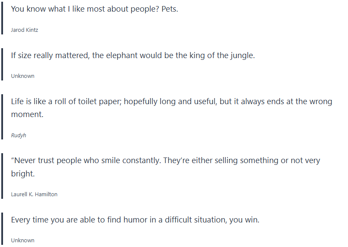Open the Laurell K. Hamilton author name
The image size is (348, 247).
click(34, 195)
